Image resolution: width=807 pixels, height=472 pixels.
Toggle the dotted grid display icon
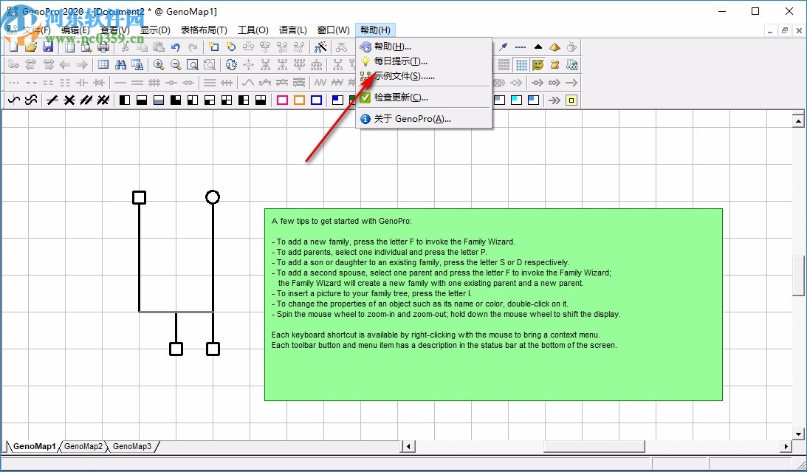[504, 64]
